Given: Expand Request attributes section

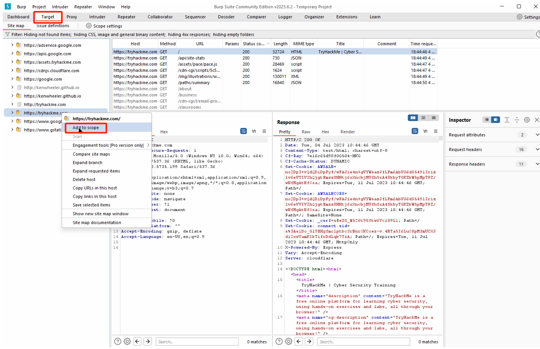Looking at the screenshot, I should pos(537,135).
